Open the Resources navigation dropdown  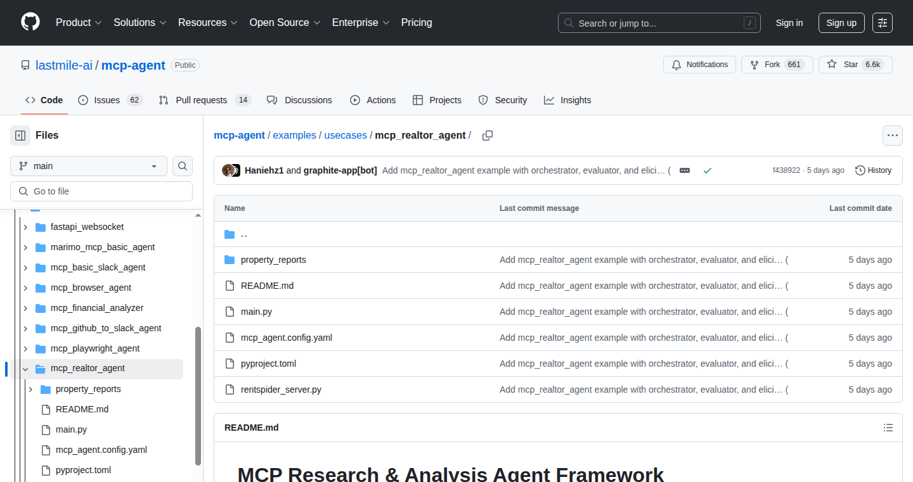point(208,23)
